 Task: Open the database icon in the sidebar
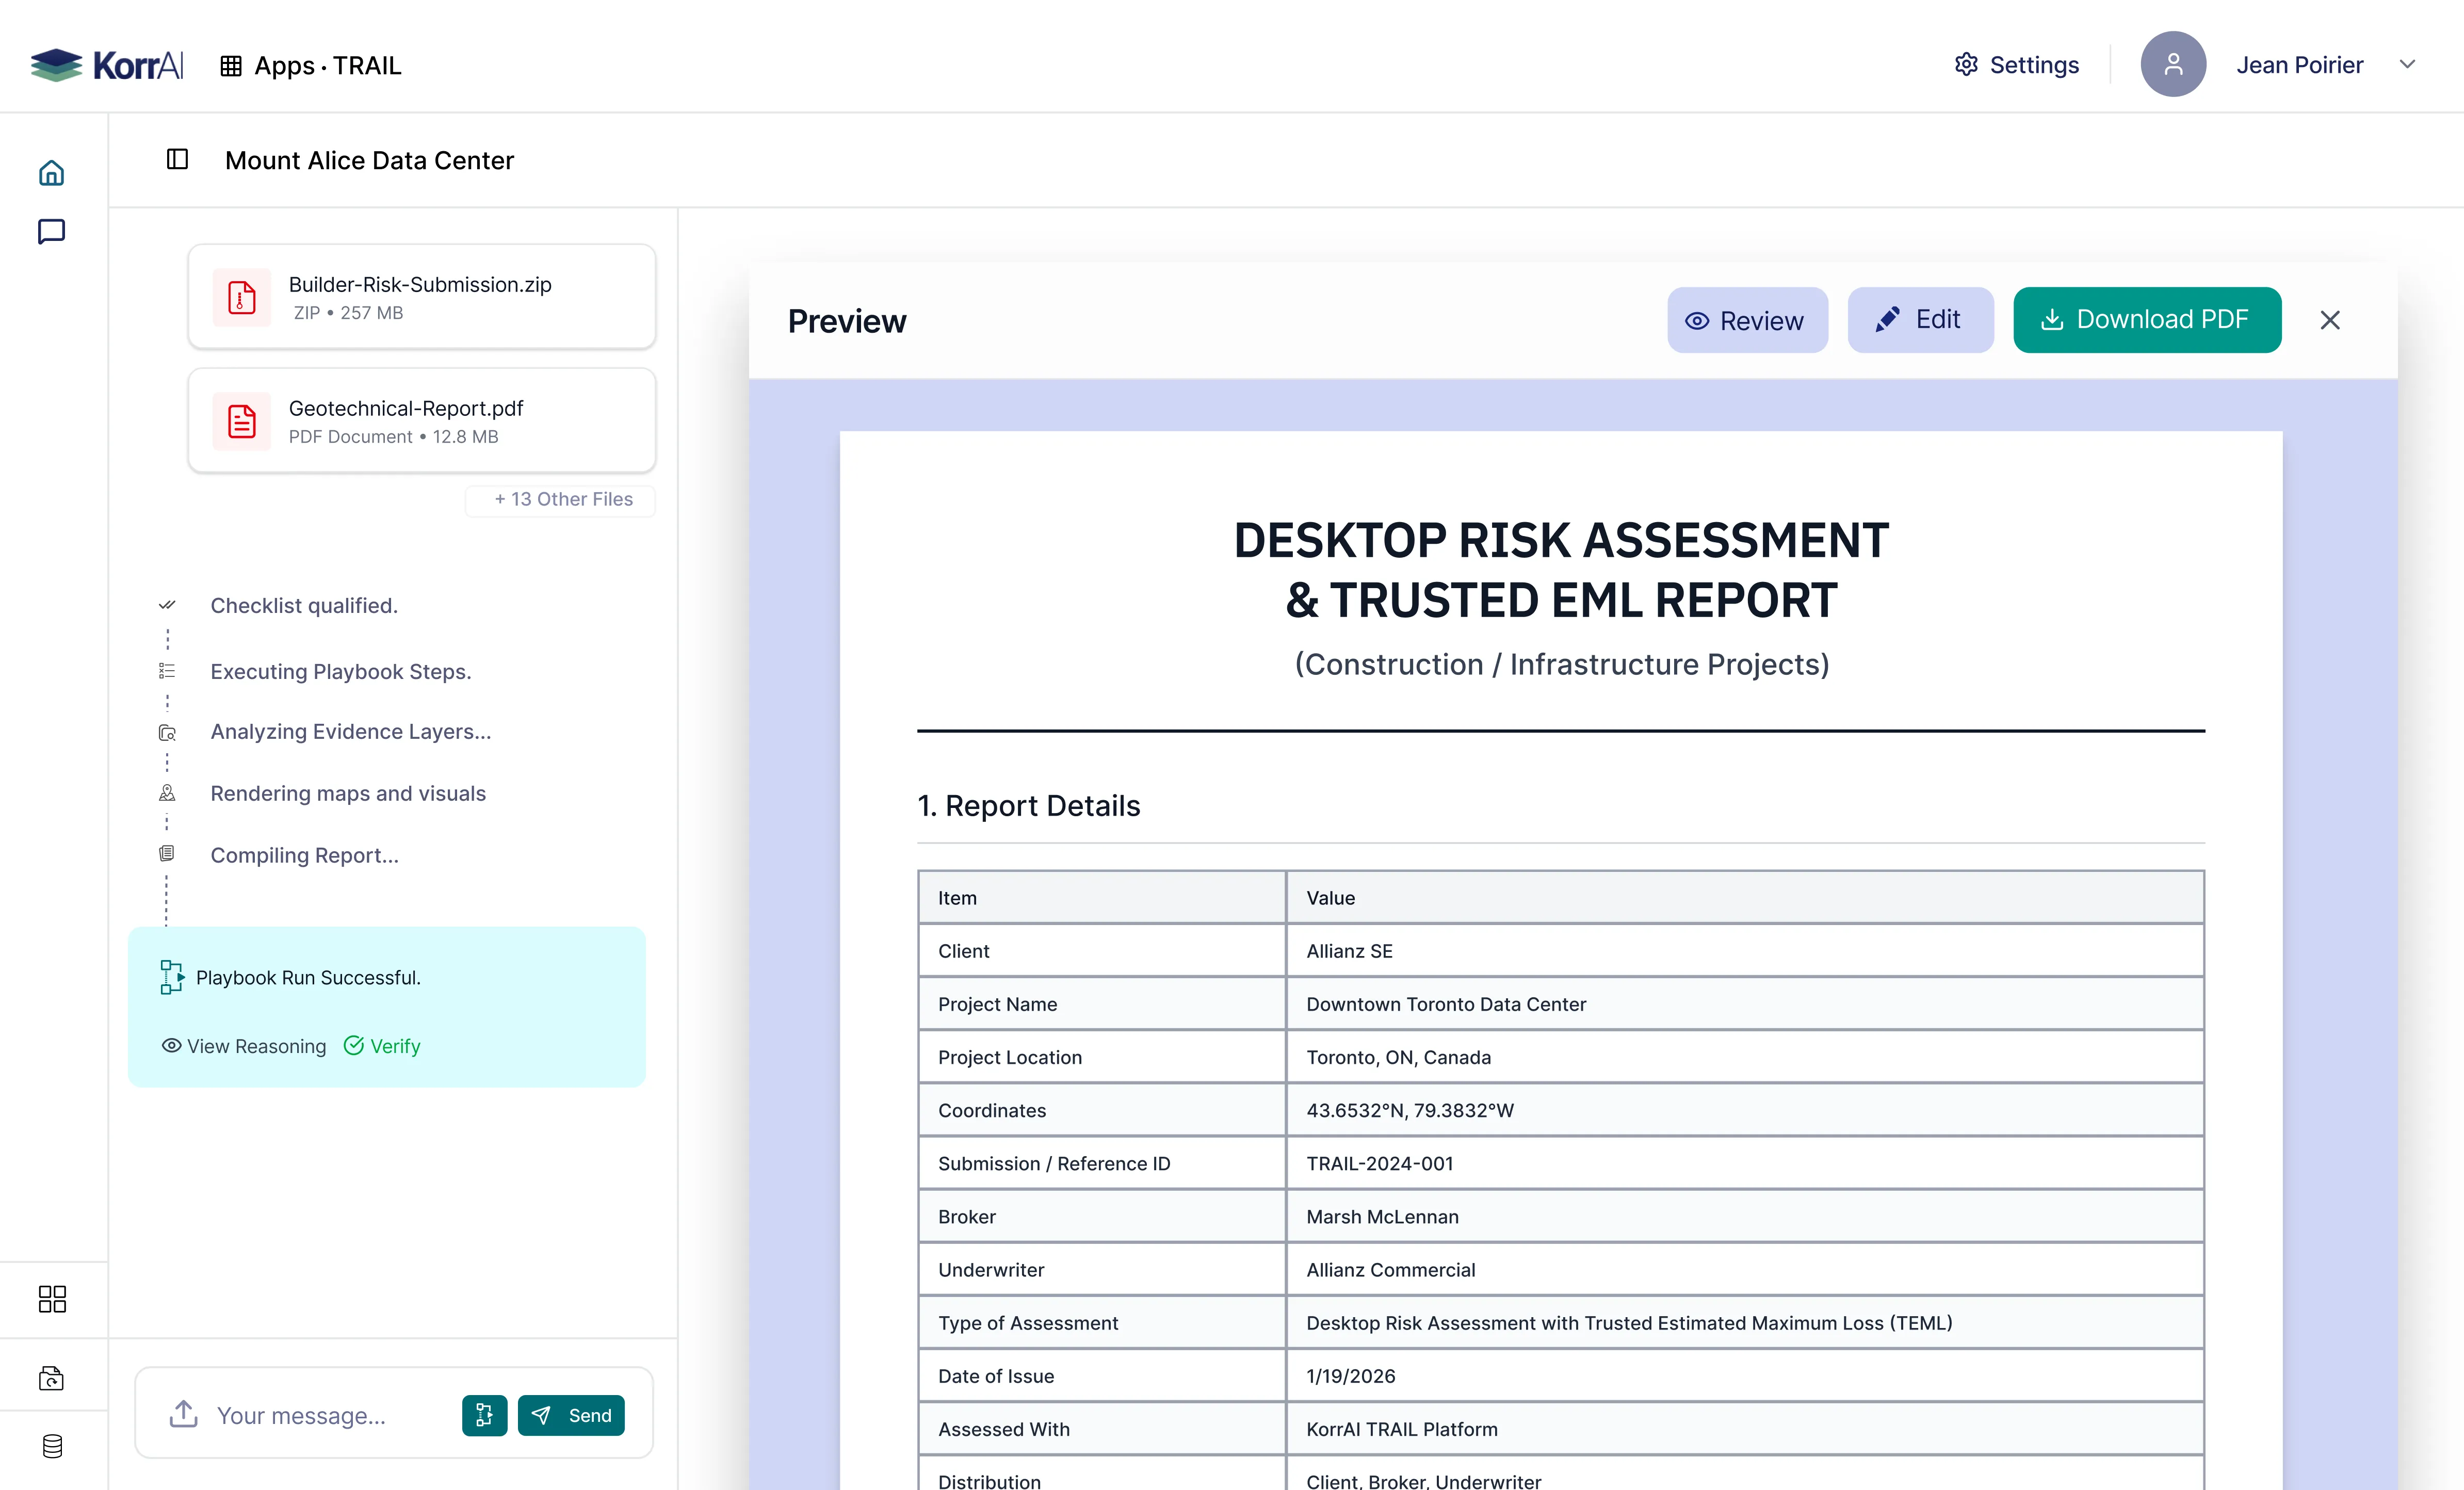52,1446
